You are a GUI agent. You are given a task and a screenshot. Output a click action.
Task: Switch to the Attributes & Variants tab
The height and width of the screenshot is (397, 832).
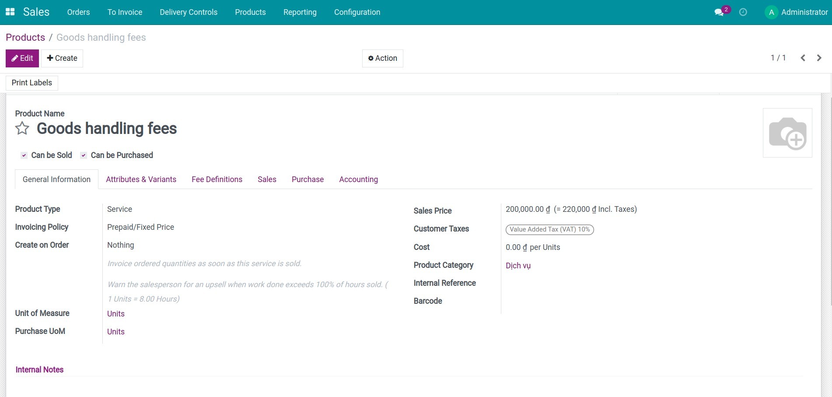click(141, 179)
